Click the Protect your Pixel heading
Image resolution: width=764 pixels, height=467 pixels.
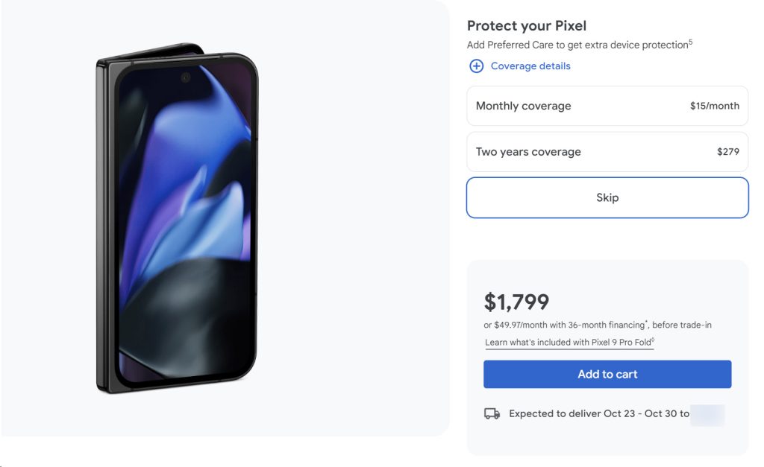[x=527, y=26]
